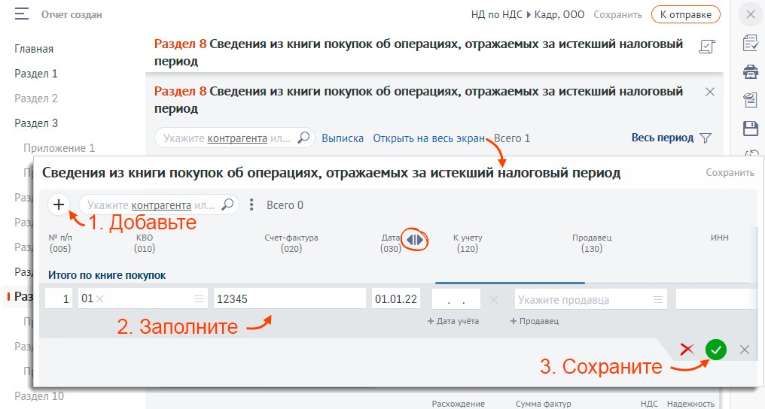This screenshot has height=409, width=765.
Task: Click the filter funnel icon next to Весь период
Action: 706,138
